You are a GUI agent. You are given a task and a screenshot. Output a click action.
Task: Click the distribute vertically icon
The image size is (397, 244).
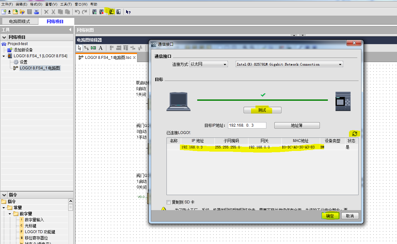pyautogui.click(x=140, y=48)
